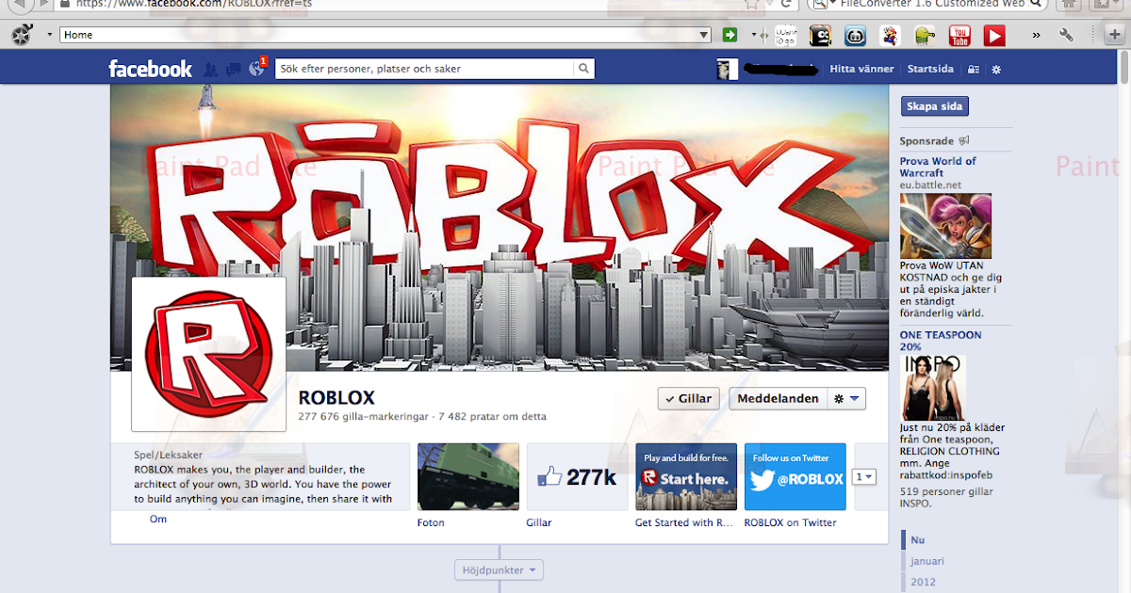Open ROBLOX on Twitter tile

click(x=795, y=476)
